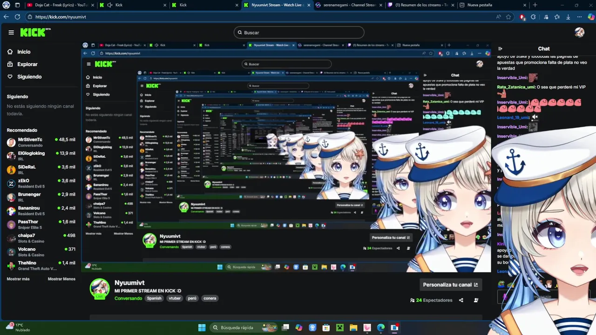Open the Kick hamburger menu
Screen dimensions: 596x335
click(x=11, y=33)
